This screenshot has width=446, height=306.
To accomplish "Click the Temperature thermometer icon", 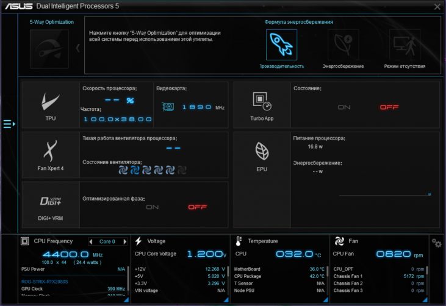I will (239, 241).
